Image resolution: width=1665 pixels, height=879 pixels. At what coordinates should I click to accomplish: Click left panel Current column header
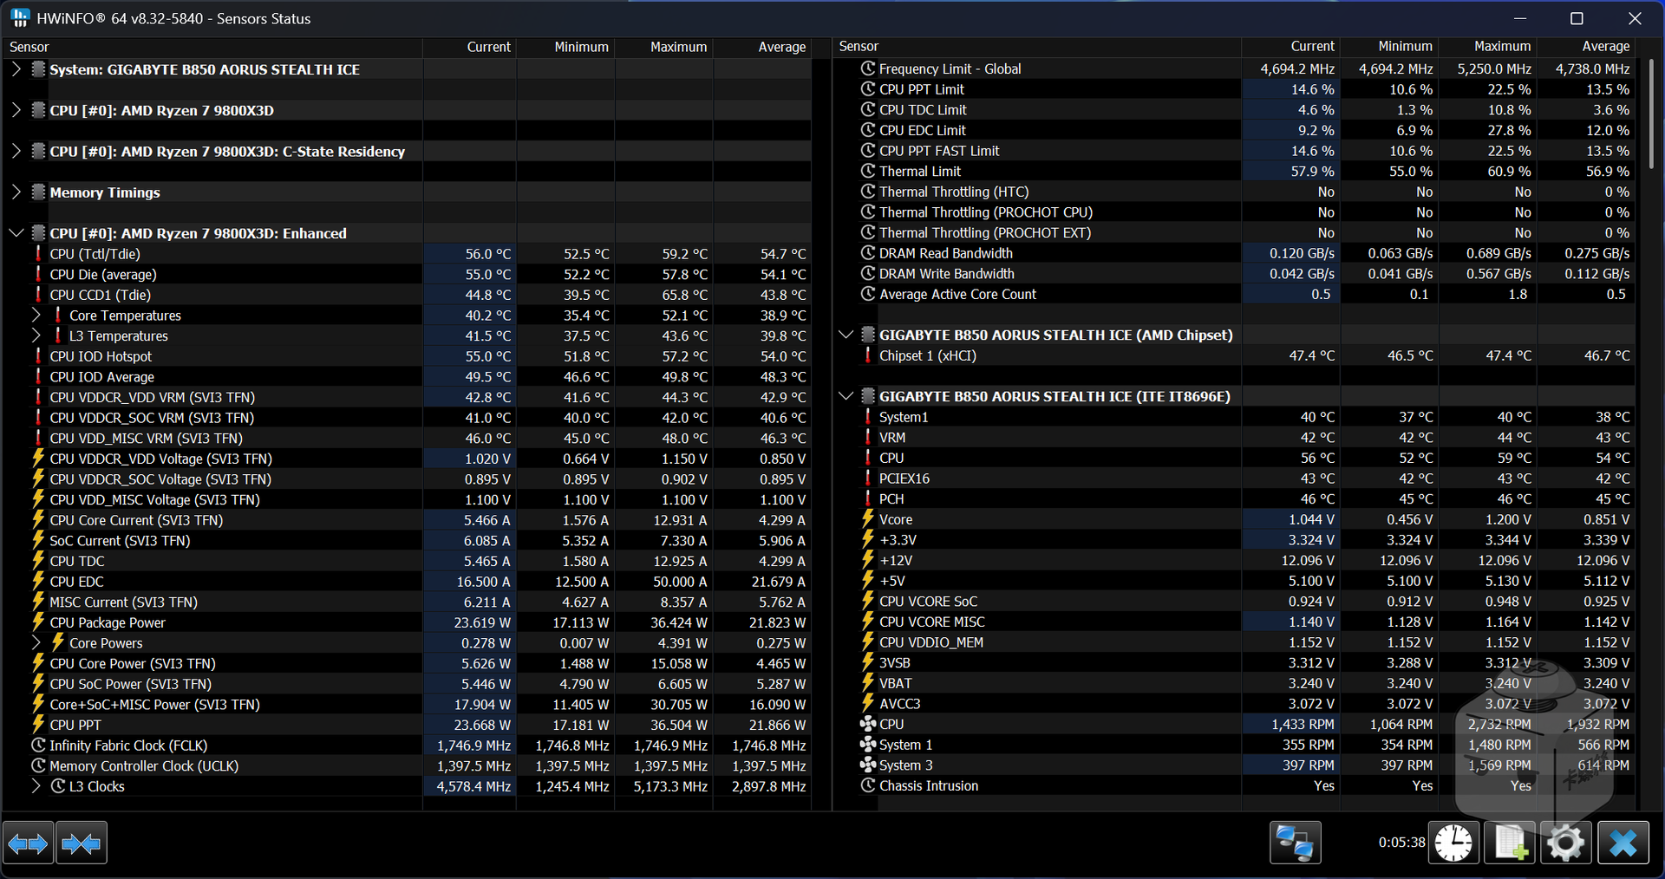click(x=470, y=47)
